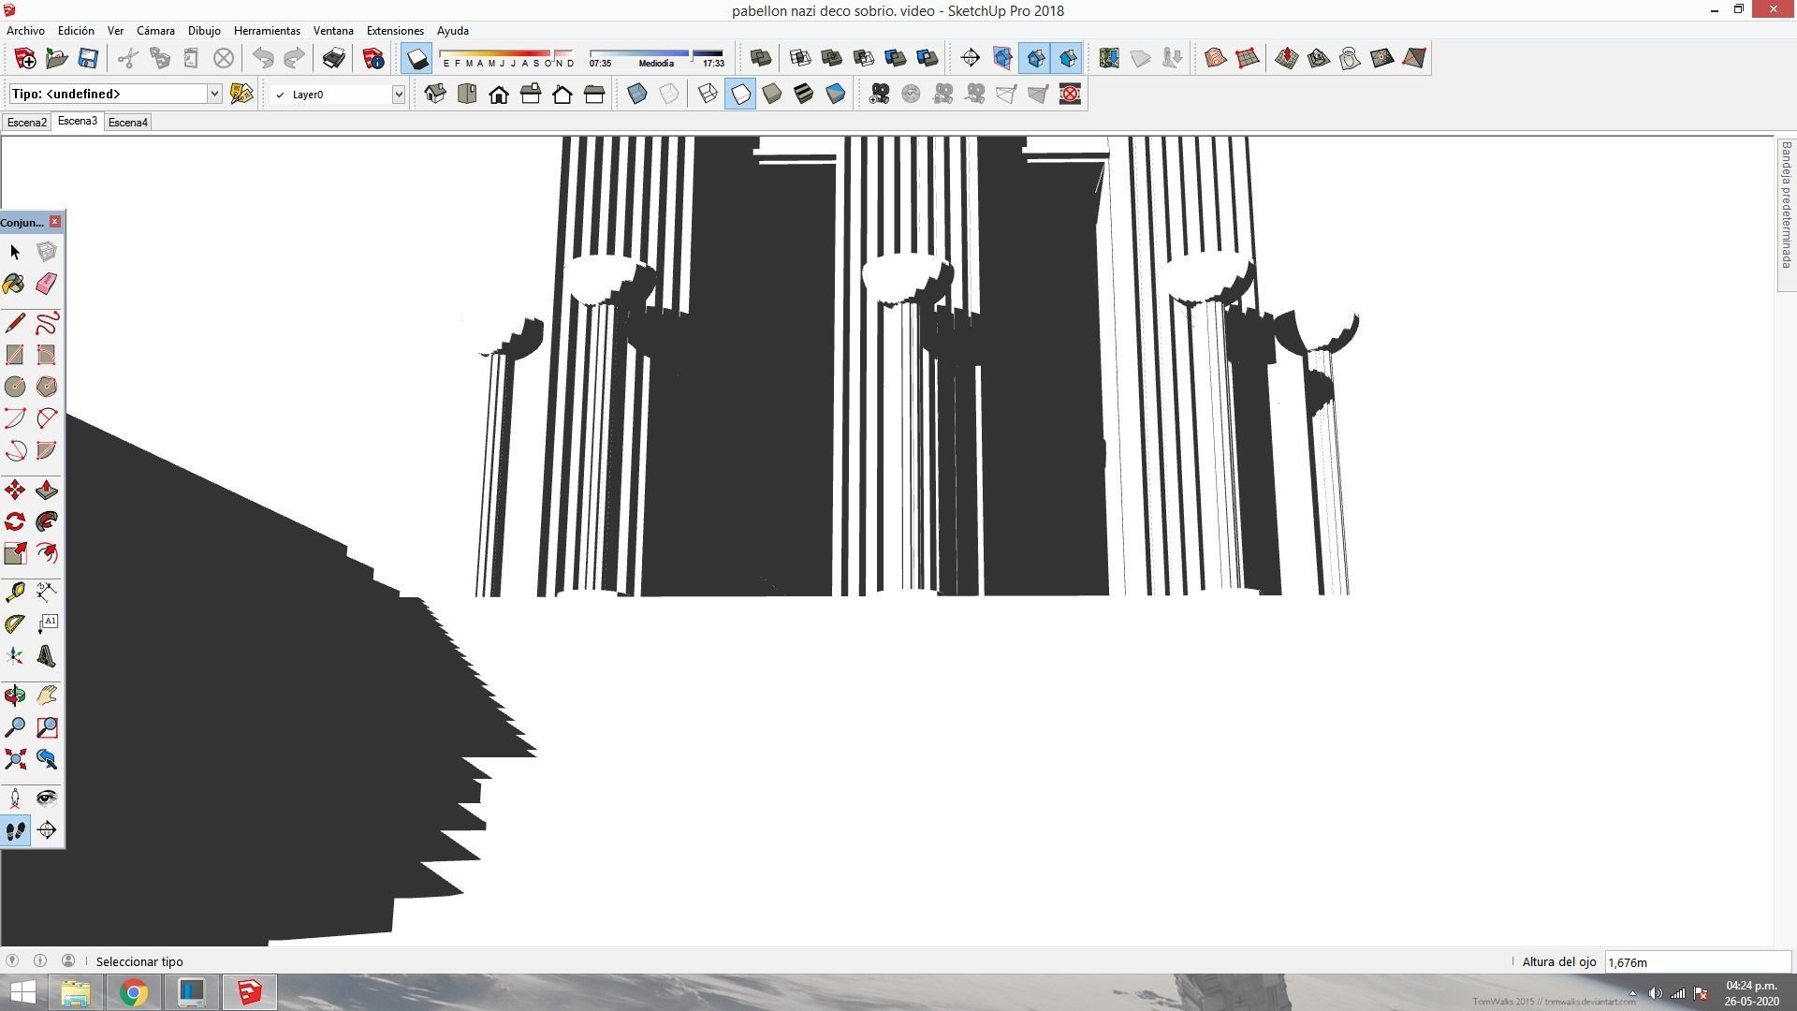Toggle shadows display button
The image size is (1797, 1011).
pos(416,59)
